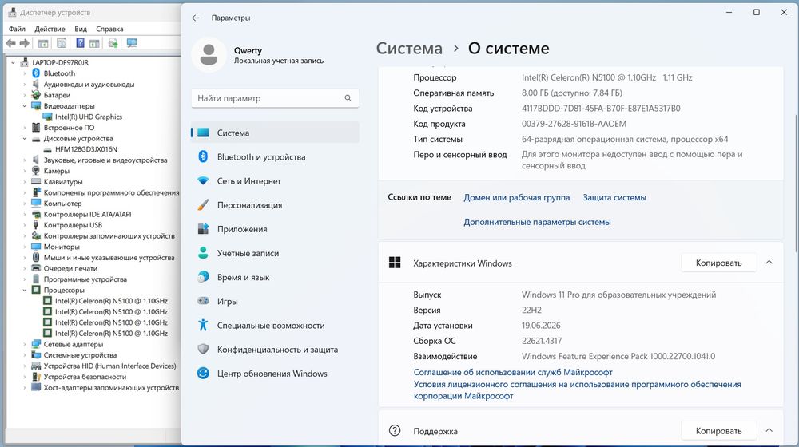Select Учетные записи in Settings sidebar

275,253
